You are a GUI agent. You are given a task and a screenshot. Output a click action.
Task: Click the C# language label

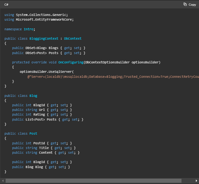[6, 4]
